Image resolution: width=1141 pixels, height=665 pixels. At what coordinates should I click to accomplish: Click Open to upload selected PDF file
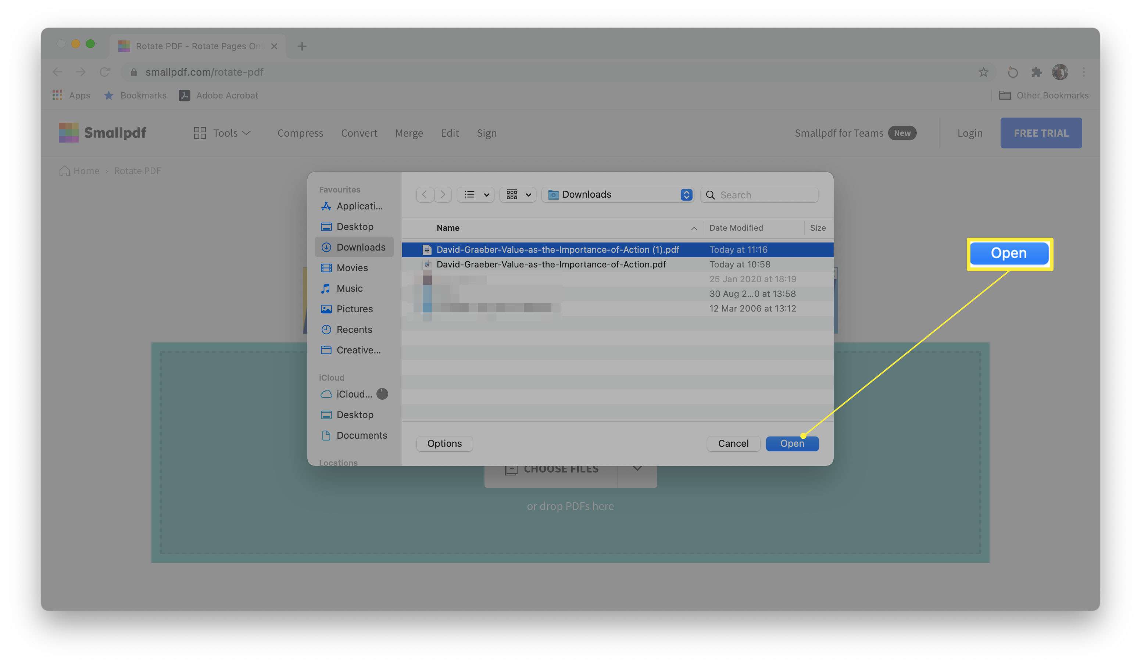pos(793,443)
